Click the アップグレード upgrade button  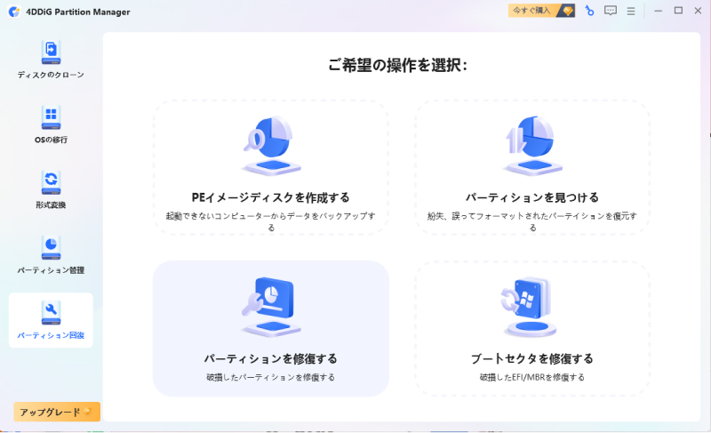coord(57,412)
